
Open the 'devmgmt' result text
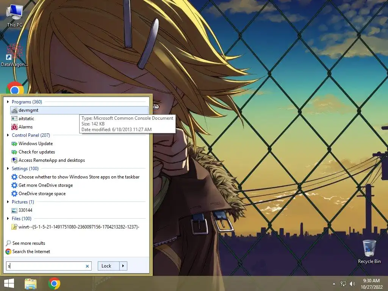(28, 110)
